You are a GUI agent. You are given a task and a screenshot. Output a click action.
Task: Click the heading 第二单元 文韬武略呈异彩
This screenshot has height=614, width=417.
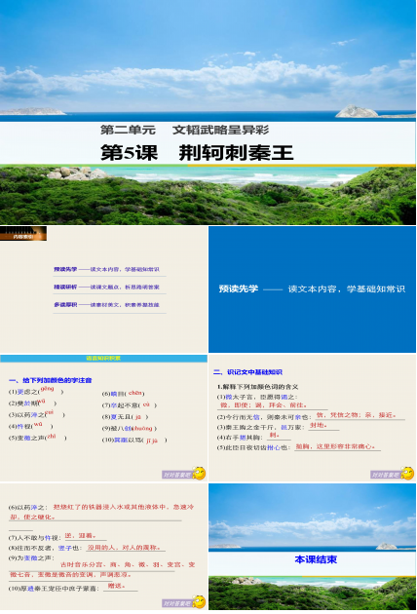coord(184,130)
